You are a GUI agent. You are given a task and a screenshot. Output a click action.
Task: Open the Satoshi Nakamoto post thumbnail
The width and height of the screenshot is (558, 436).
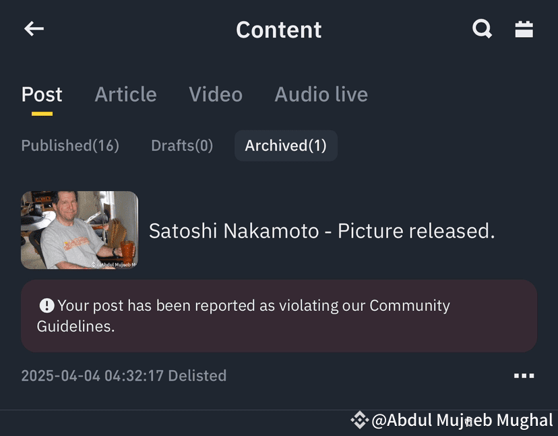(x=80, y=230)
